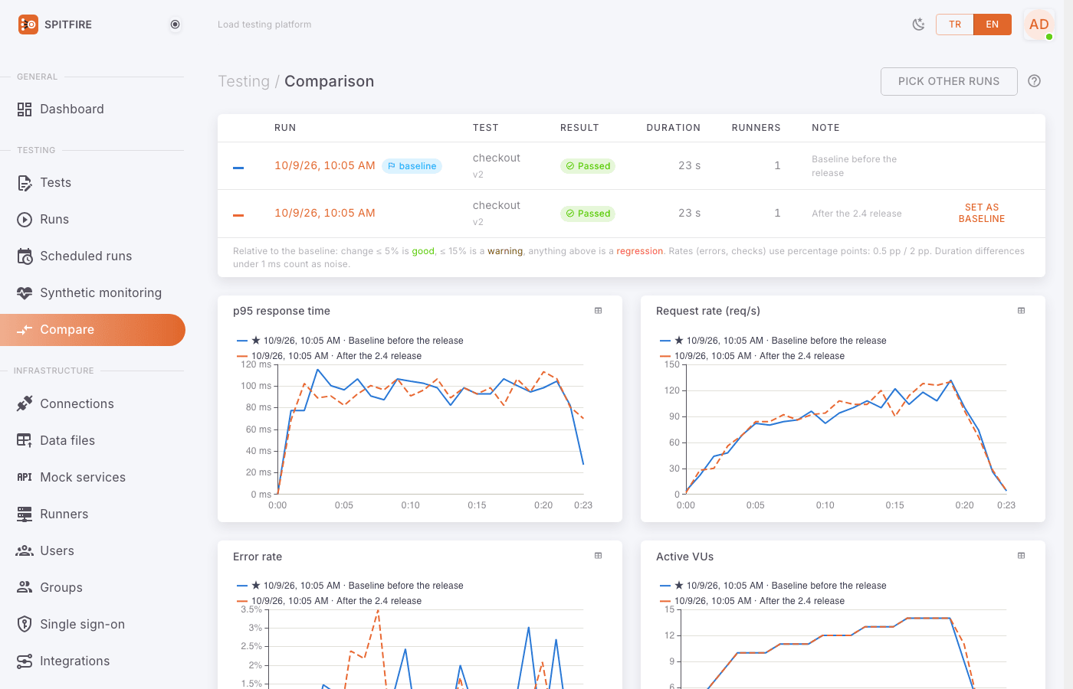Show data table for Request rate chart
Viewport: 1073px width, 689px height.
[1022, 311]
